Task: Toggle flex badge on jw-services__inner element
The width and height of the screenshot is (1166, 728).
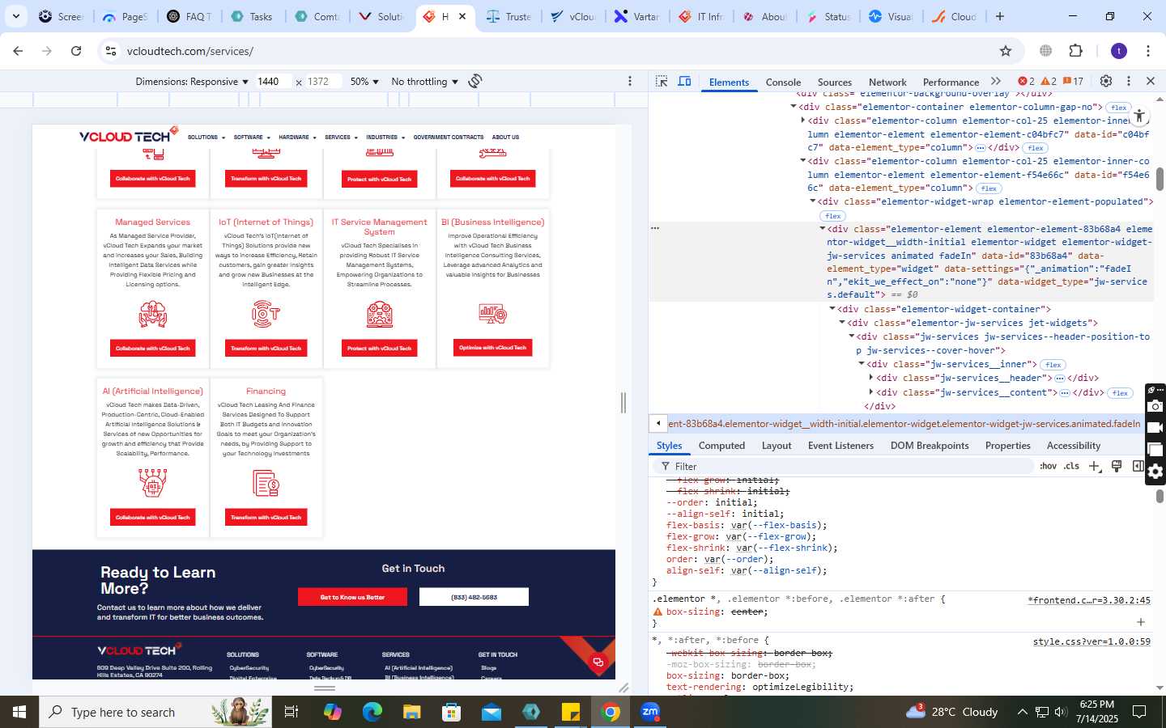Action: 1053,365
